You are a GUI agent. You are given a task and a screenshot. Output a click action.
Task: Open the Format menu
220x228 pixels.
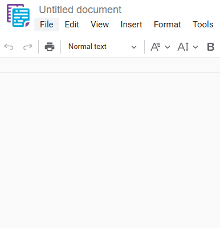168,25
